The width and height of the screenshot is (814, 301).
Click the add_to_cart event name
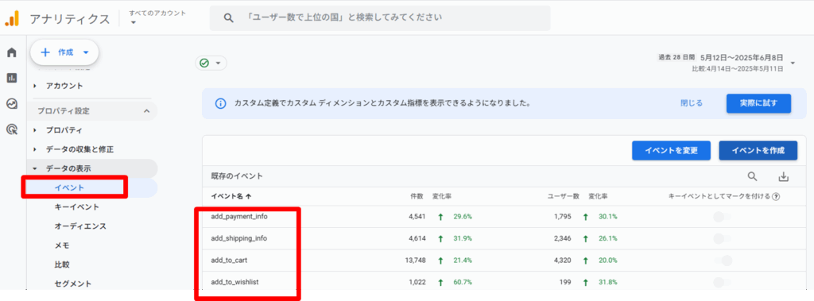(230, 260)
